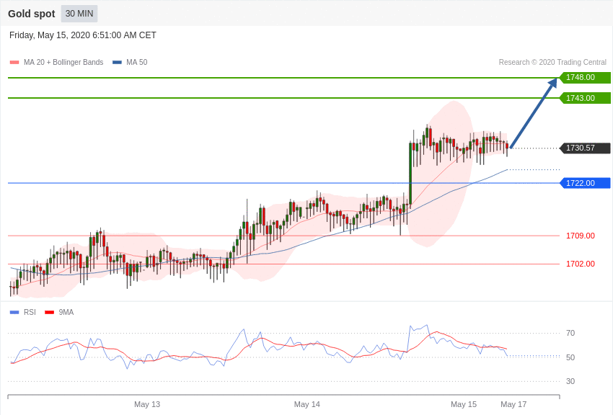Click the 30 MIN timeframe badge

click(79, 14)
